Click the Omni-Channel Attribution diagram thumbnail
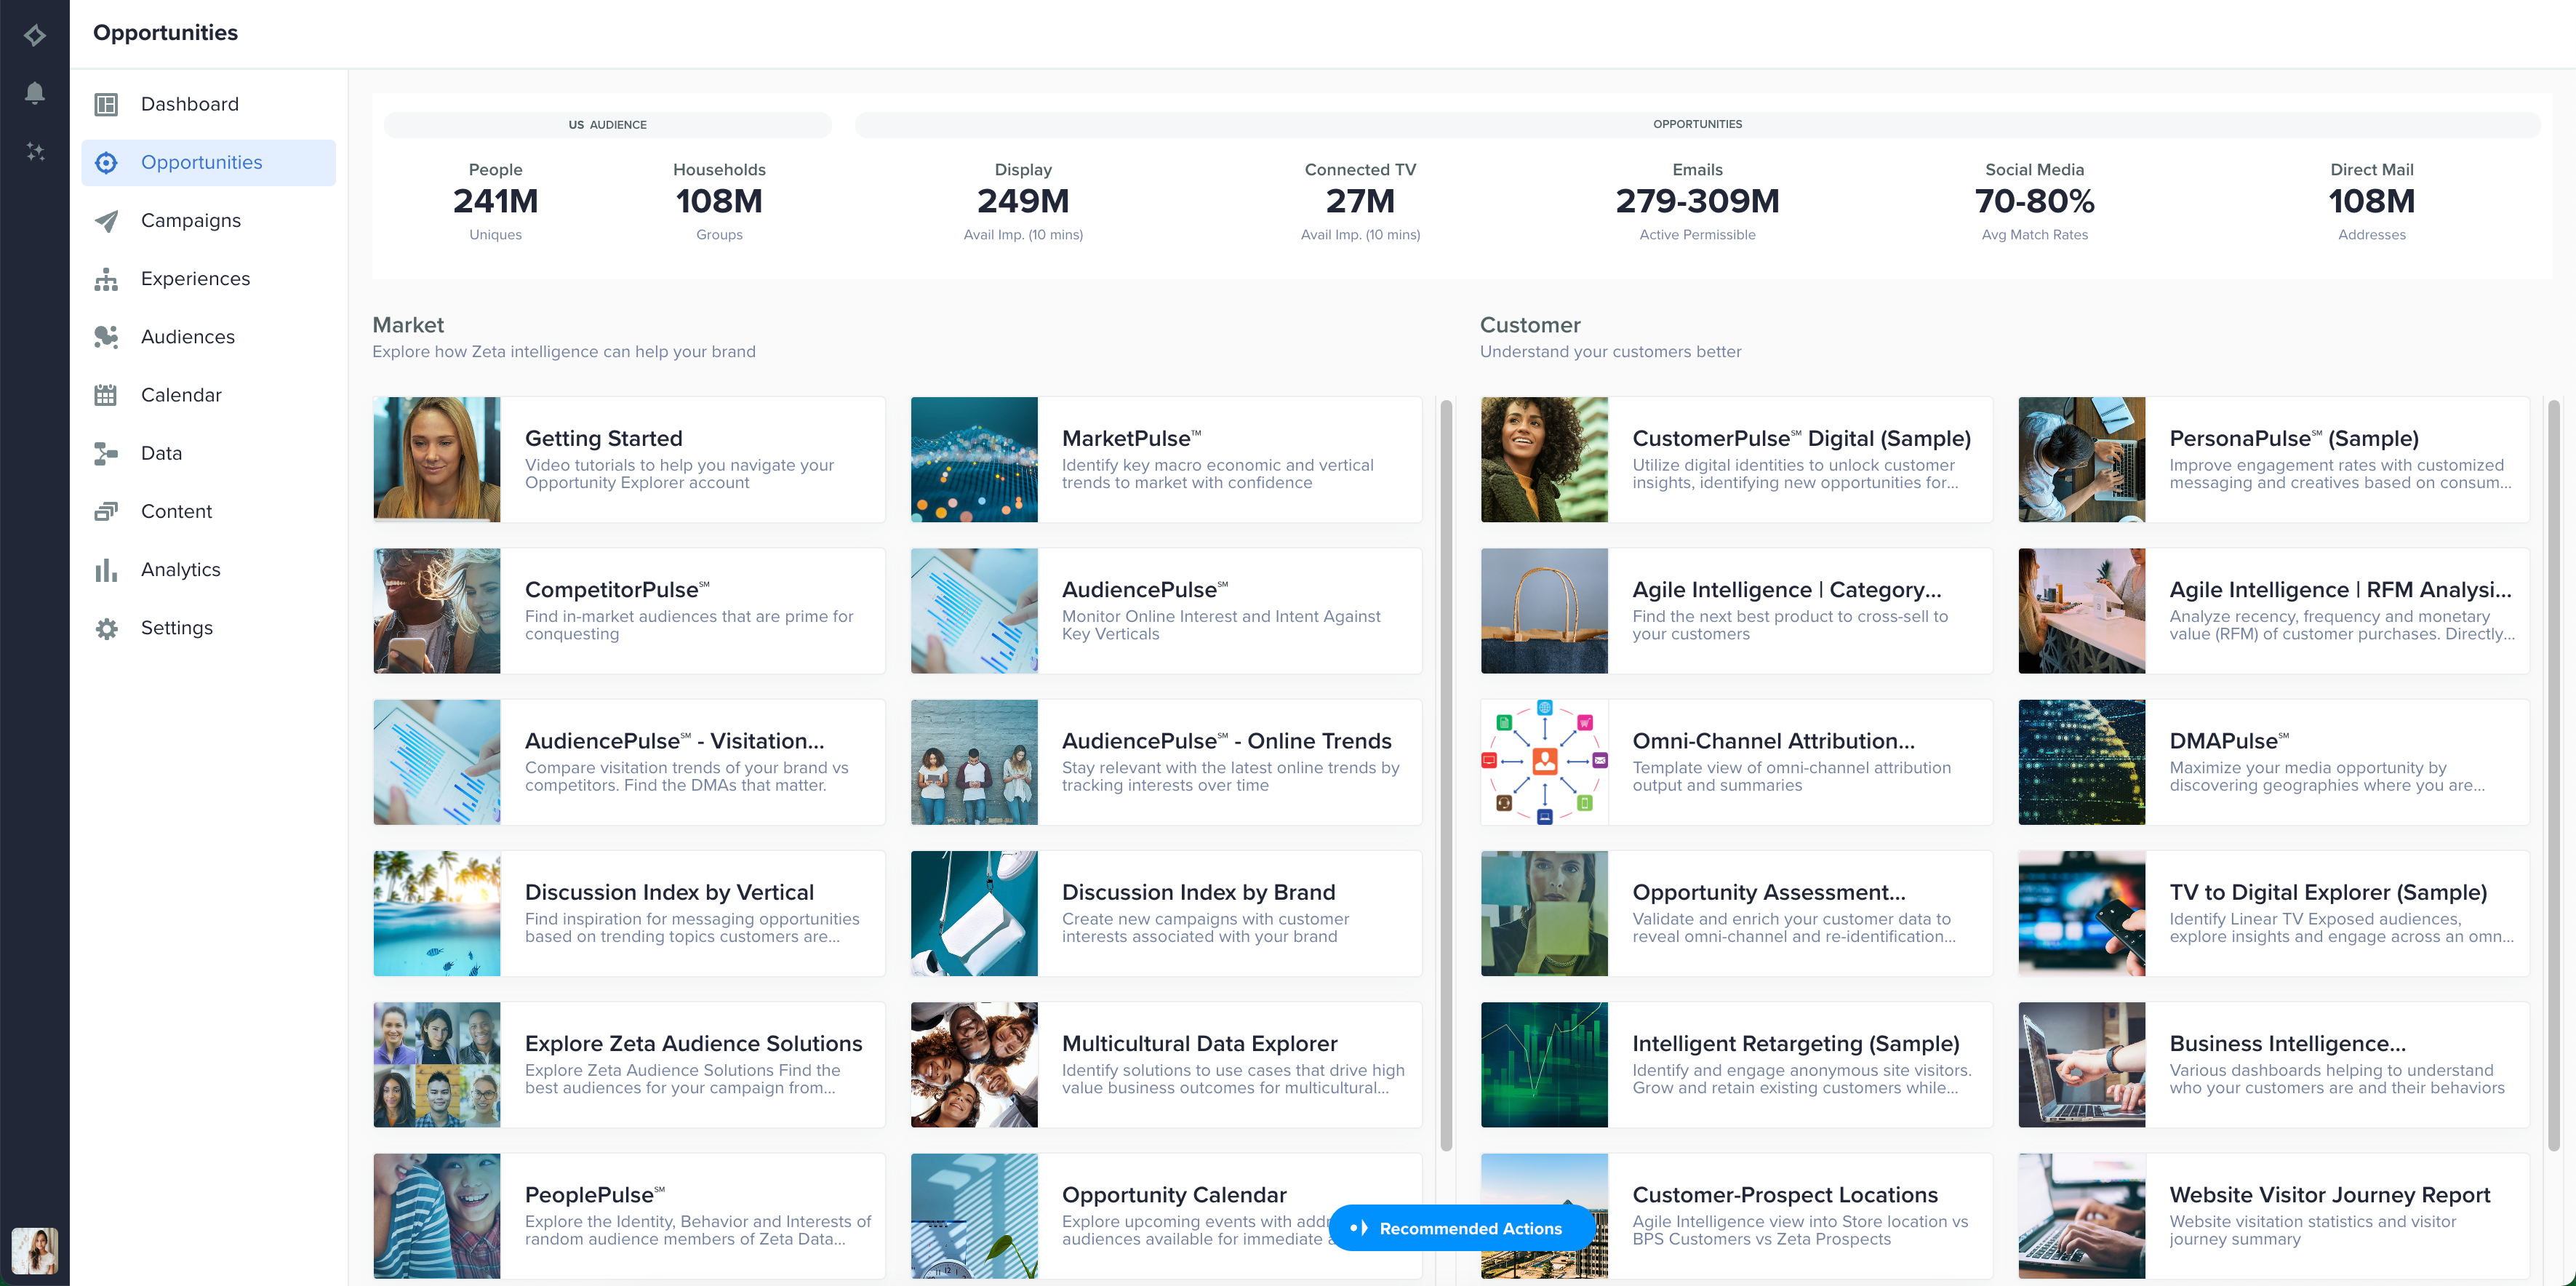The height and width of the screenshot is (1286, 2576). pyautogui.click(x=1544, y=762)
